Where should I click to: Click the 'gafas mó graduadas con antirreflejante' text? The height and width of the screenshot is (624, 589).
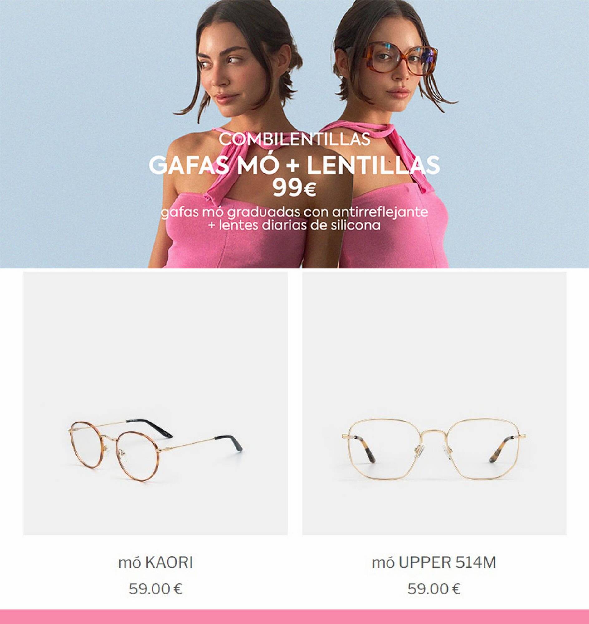coord(294,212)
